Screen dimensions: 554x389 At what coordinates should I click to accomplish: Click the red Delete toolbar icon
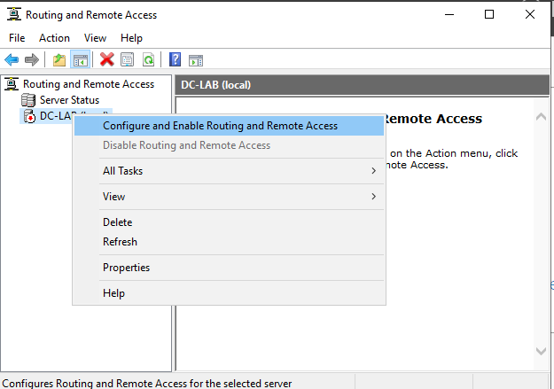coord(107,59)
